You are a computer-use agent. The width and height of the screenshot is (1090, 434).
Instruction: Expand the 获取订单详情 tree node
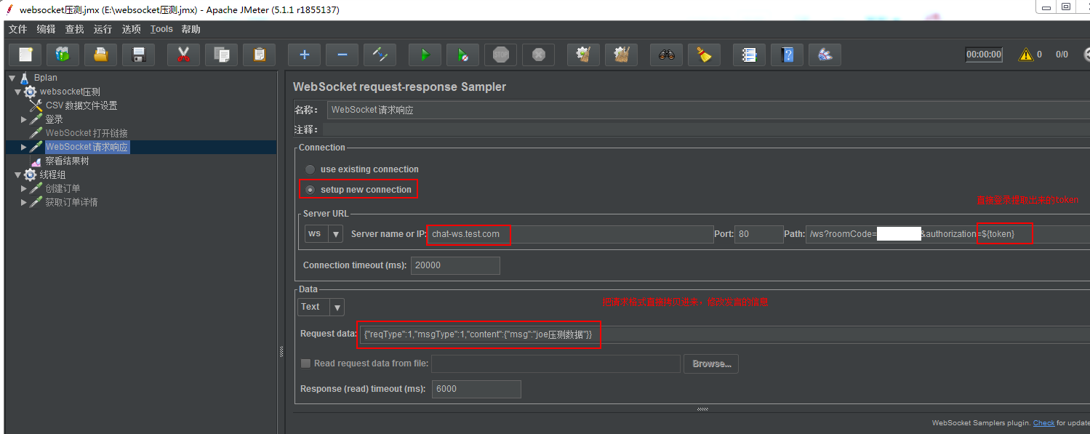coord(23,202)
